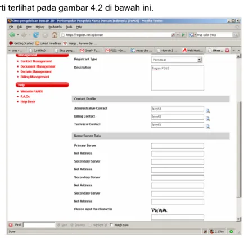Switch to the Gmail tab
This screenshot has height=238, width=244.
point(91,50)
